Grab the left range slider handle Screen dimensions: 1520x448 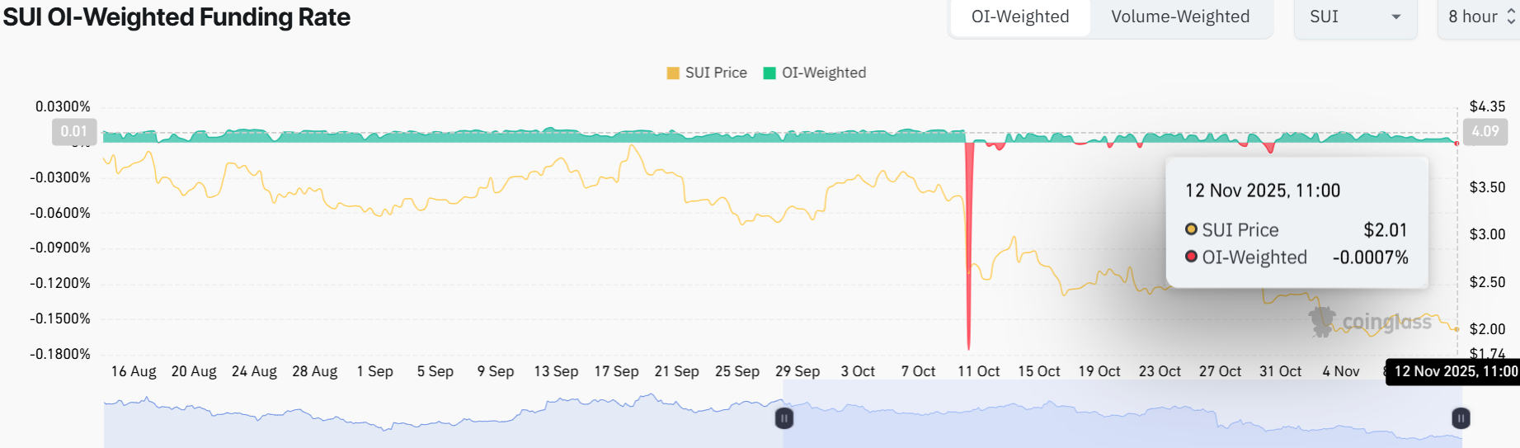coord(784,418)
